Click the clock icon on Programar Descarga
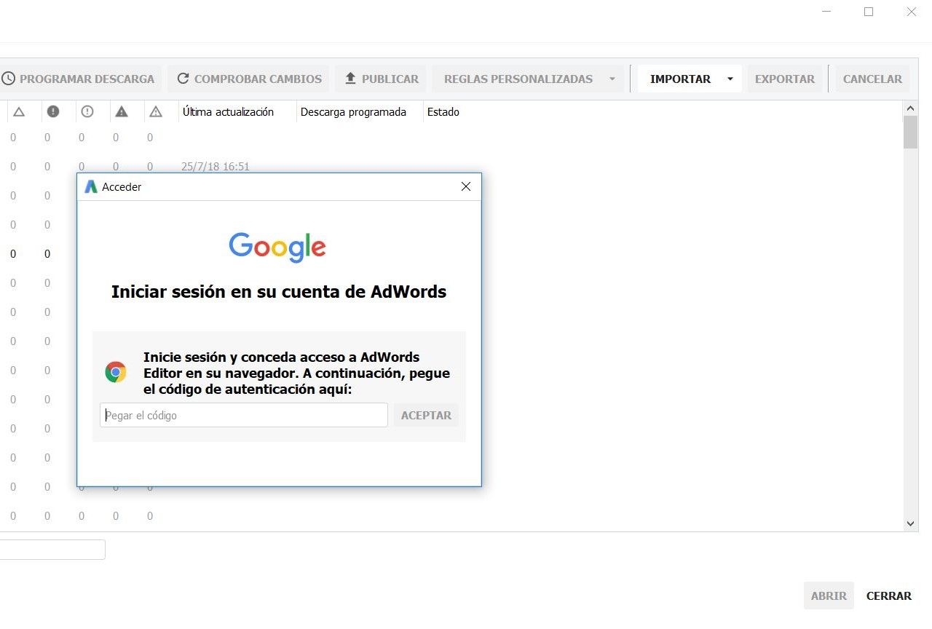932x629 pixels. pos(8,79)
